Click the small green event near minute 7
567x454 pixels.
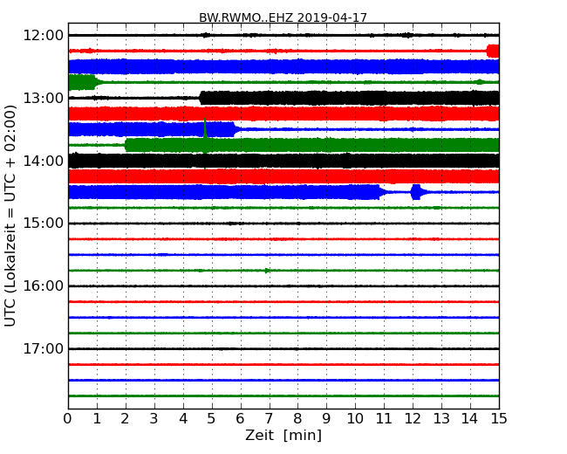tap(267, 271)
